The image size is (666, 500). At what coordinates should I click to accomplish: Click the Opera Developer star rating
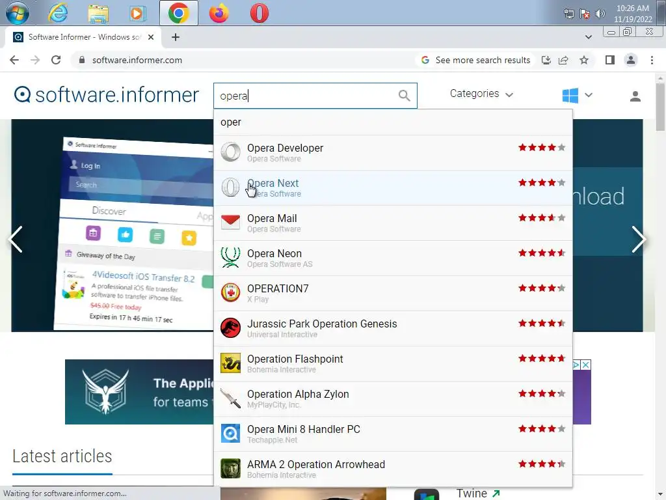coord(542,148)
